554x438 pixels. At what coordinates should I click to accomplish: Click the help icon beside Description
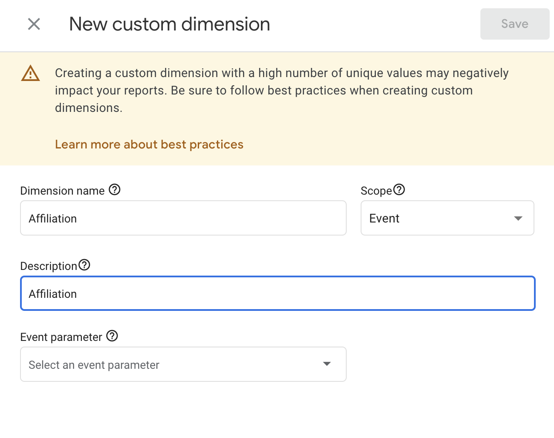pos(84,265)
